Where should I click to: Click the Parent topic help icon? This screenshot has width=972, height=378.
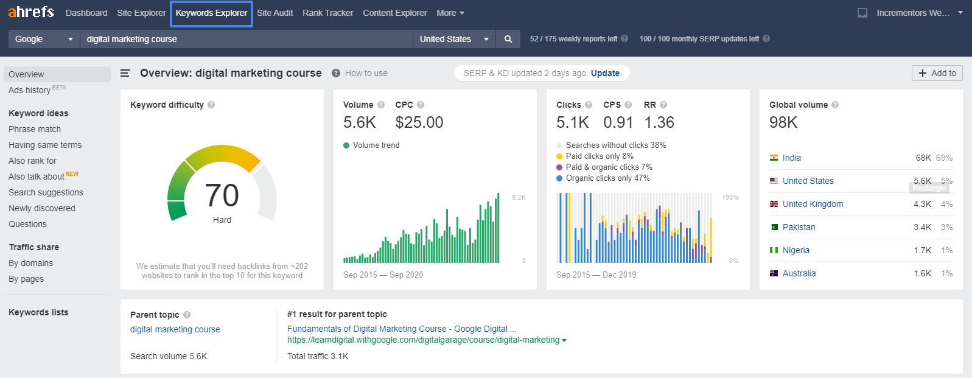(187, 315)
